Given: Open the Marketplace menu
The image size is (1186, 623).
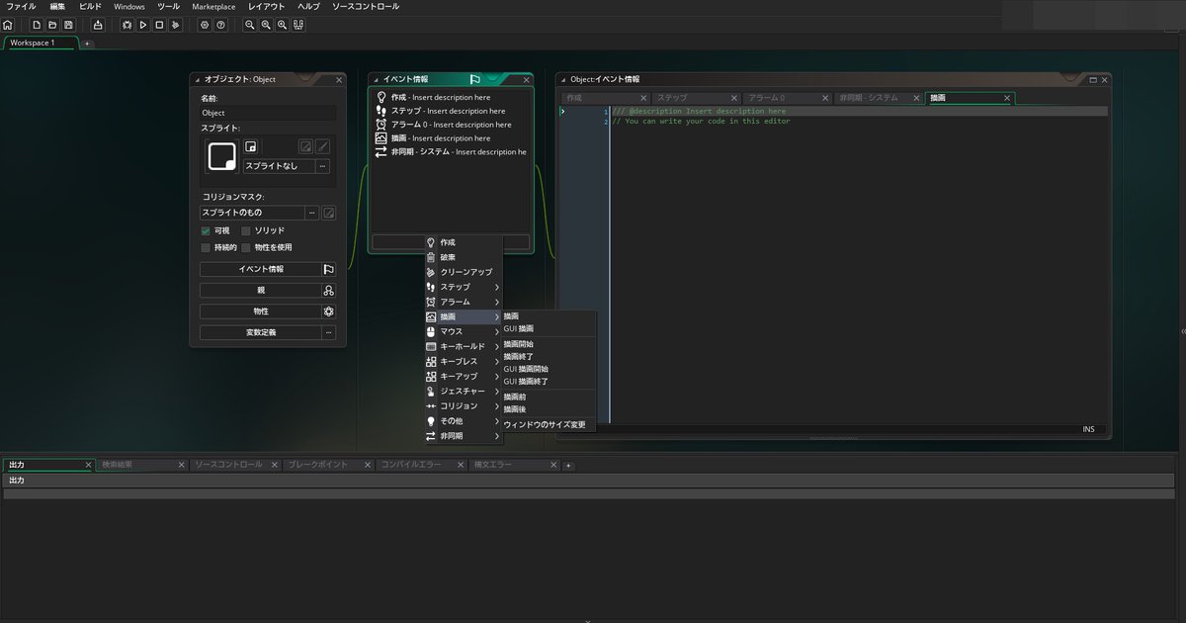Looking at the screenshot, I should [213, 6].
